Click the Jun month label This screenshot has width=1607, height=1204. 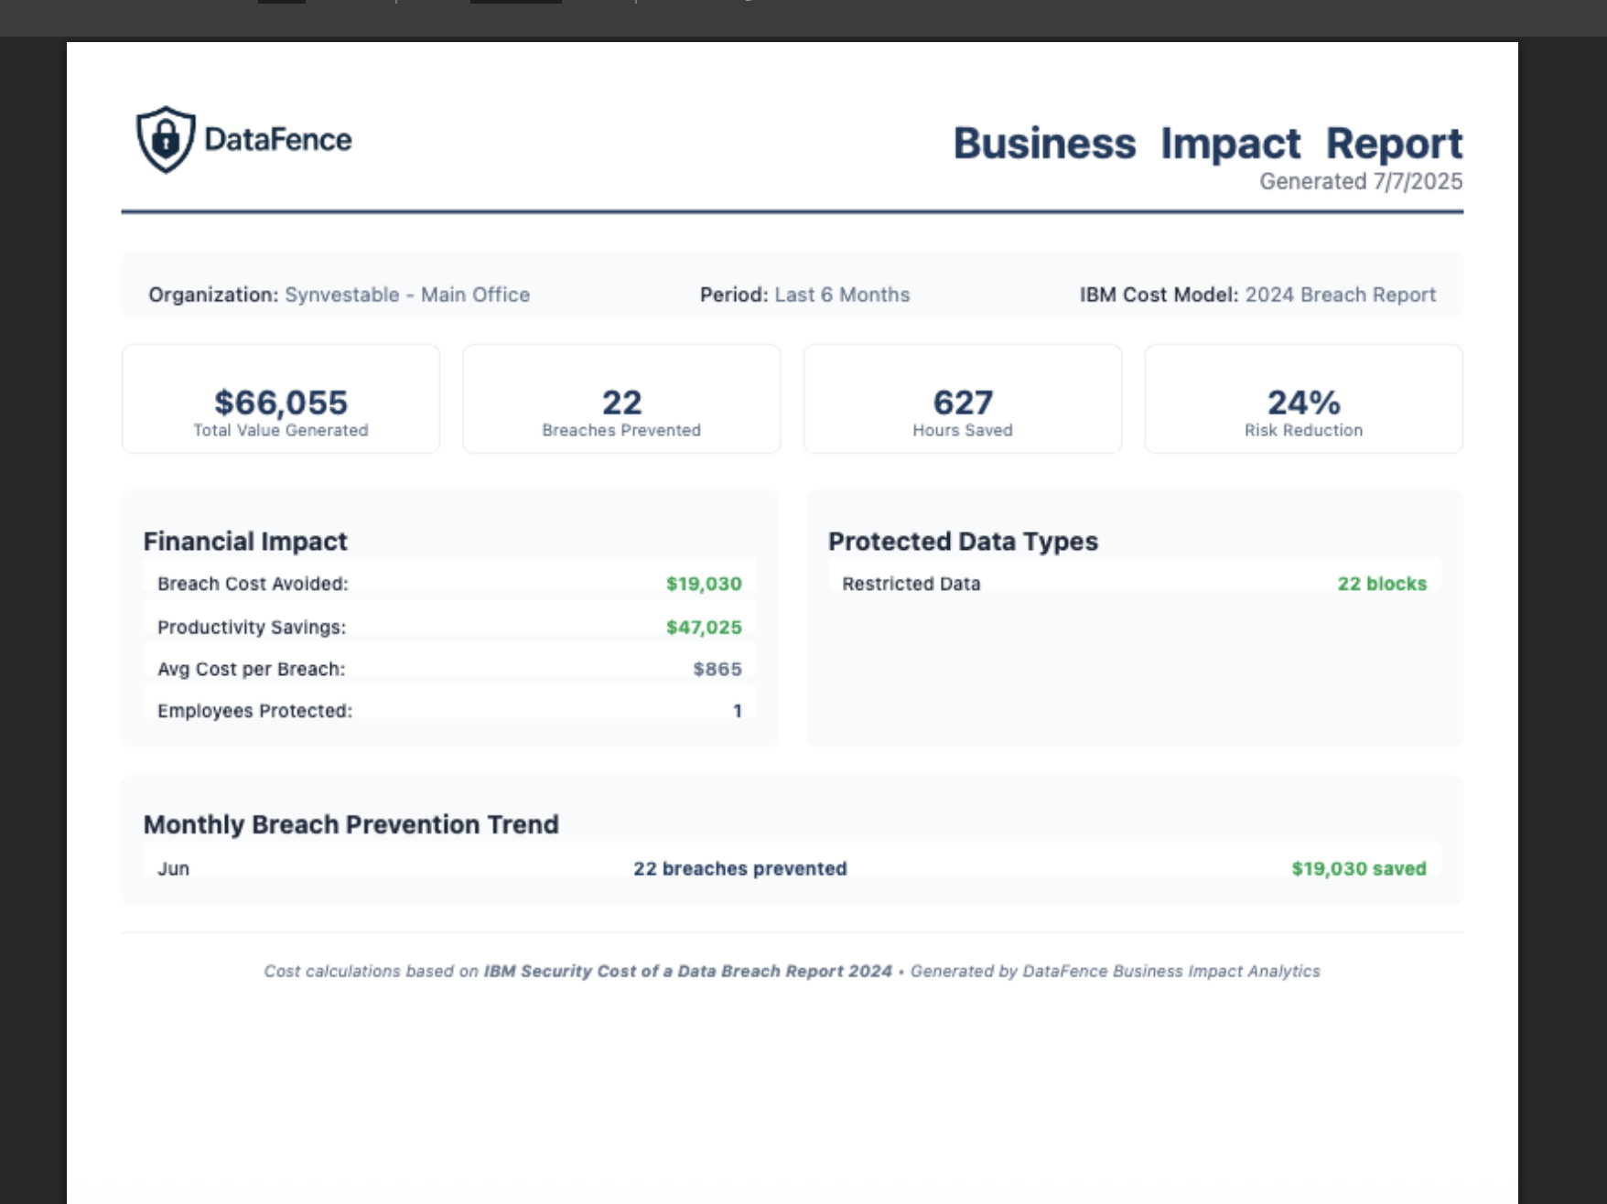[173, 868]
